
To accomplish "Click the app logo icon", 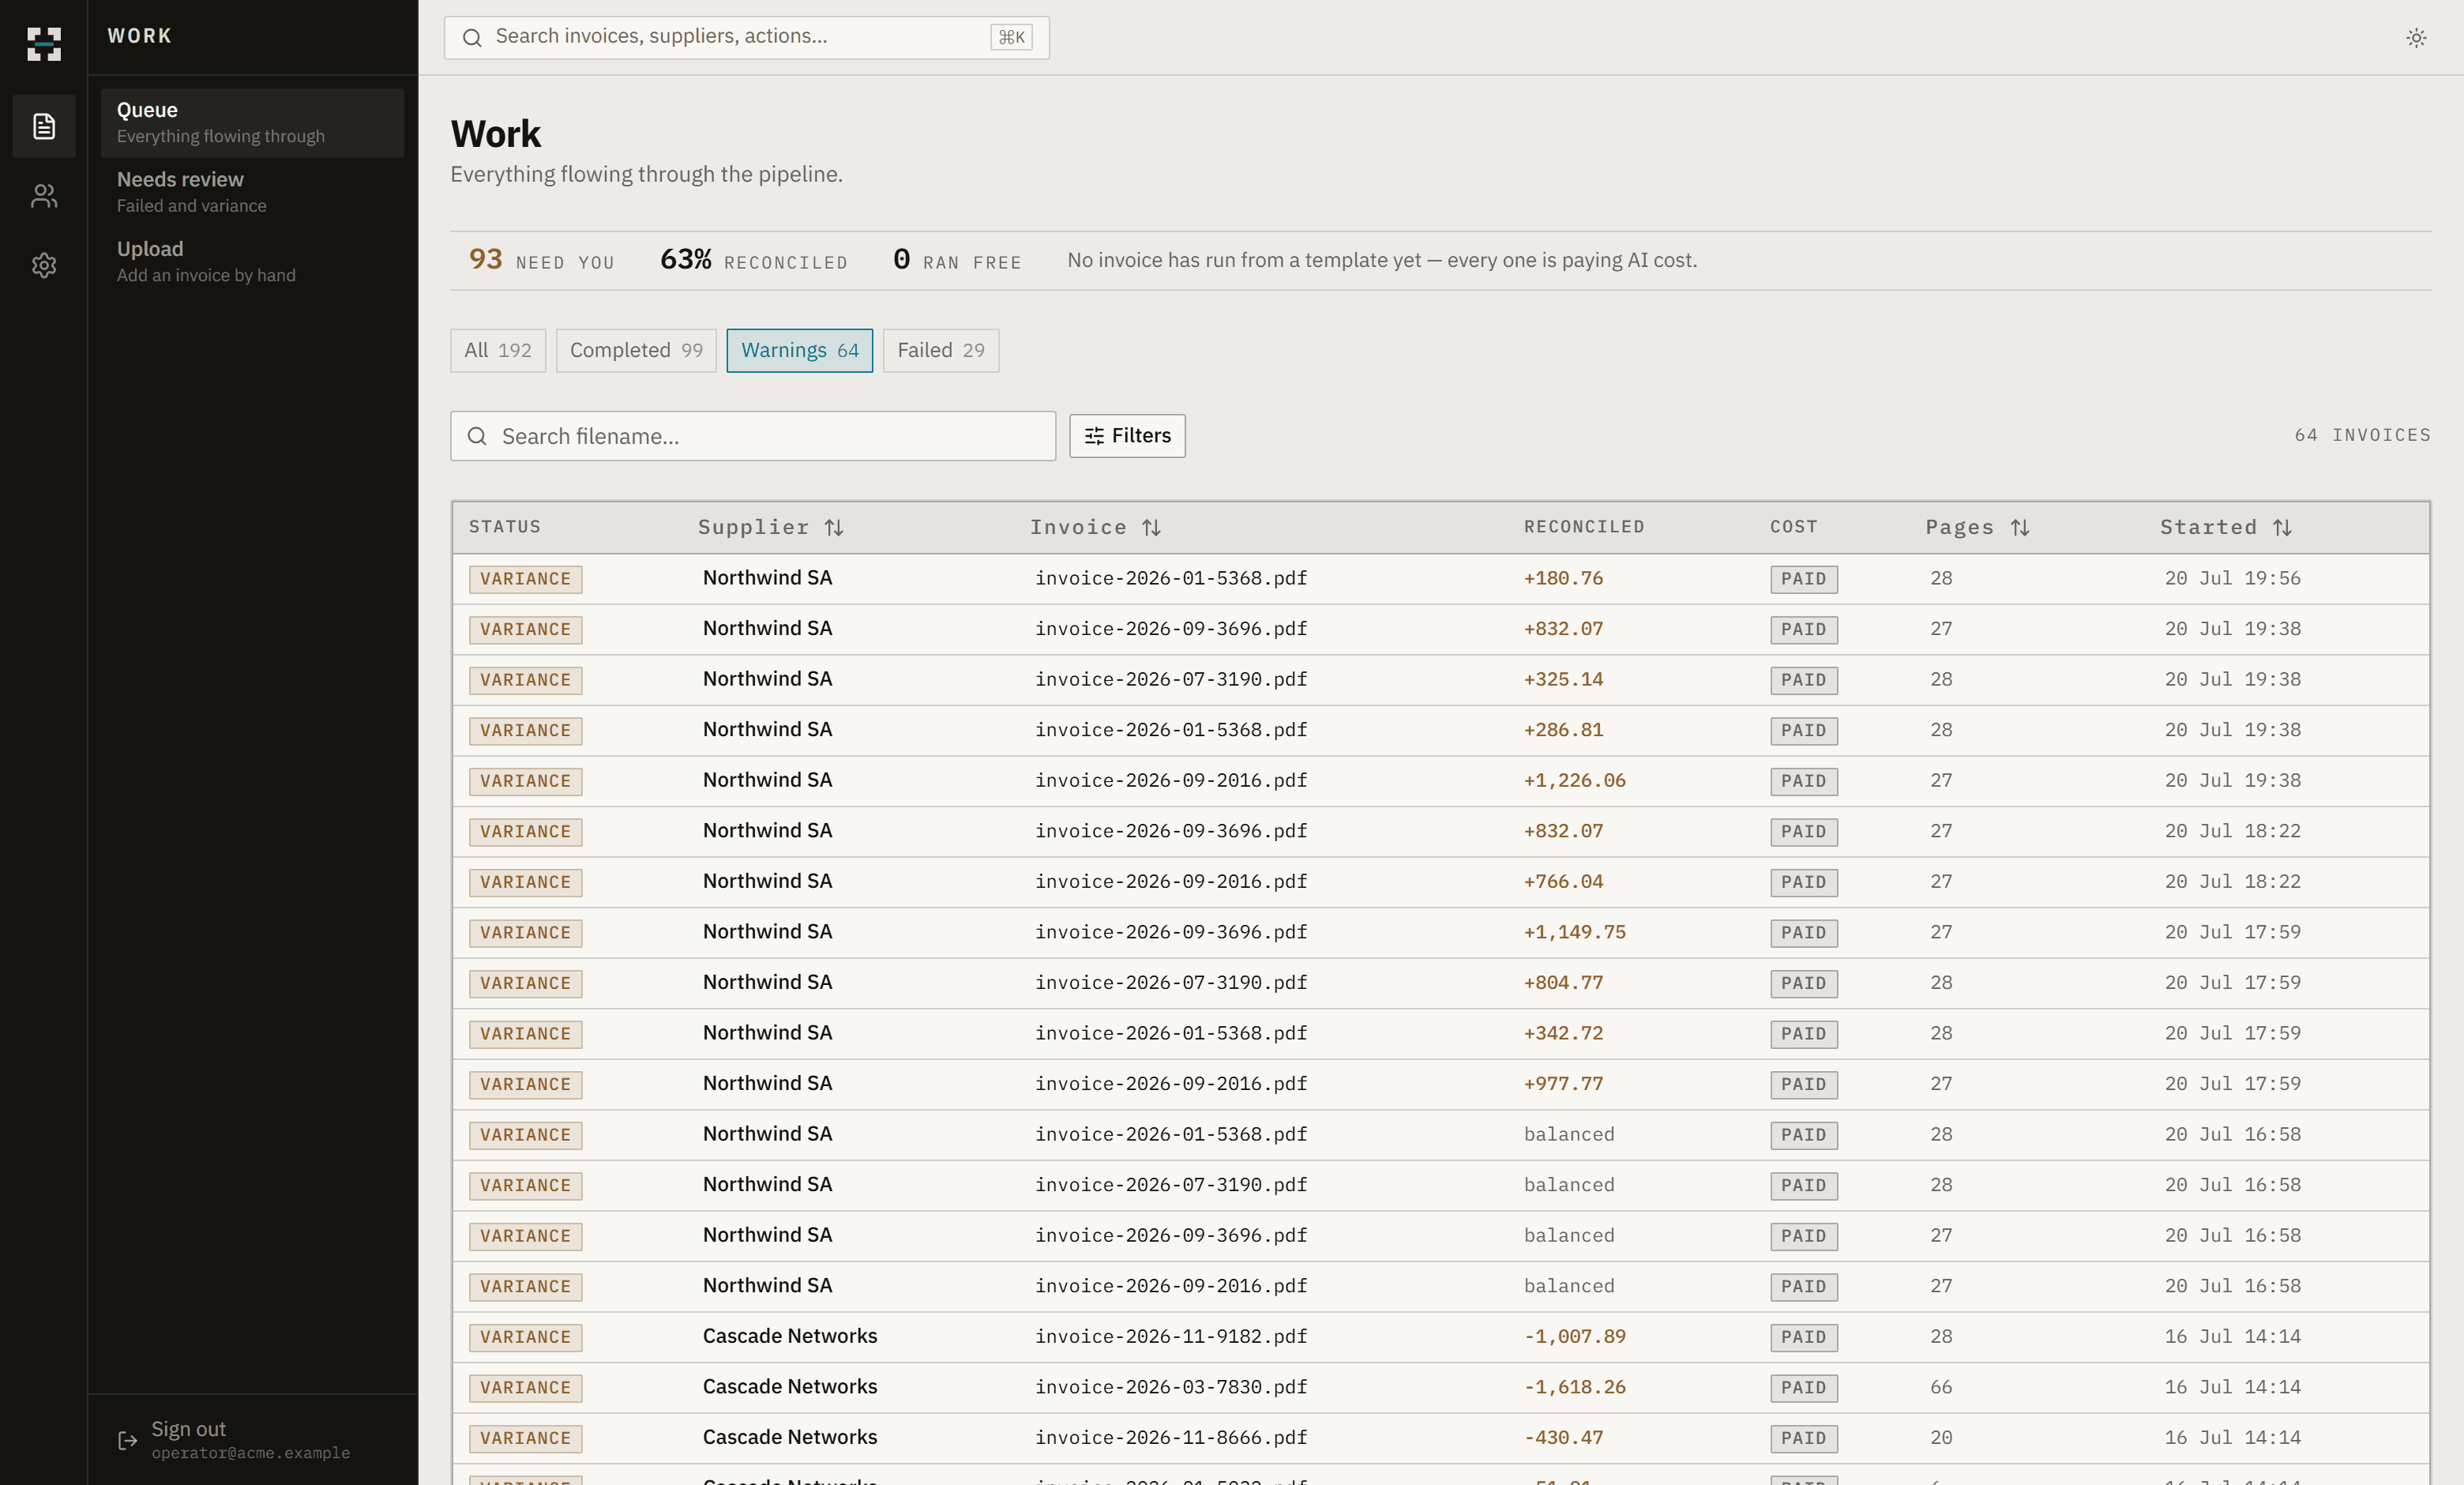I will (43, 43).
